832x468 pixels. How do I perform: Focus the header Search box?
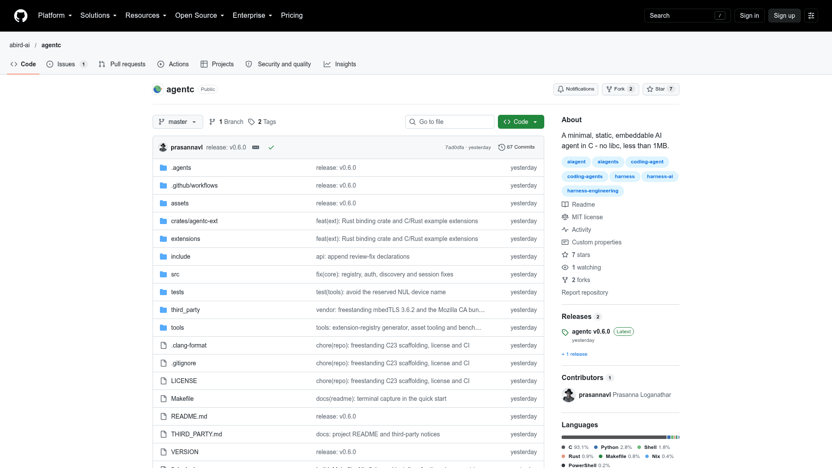pos(688,16)
